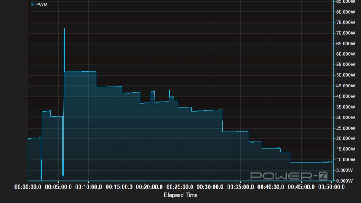The width and height of the screenshot is (361, 203).
Task: Select the 00:10:00.0 tick on time axis
Action: click(x=89, y=187)
